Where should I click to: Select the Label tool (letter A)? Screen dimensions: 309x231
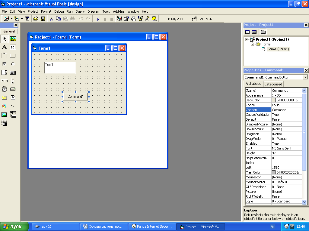[4, 47]
